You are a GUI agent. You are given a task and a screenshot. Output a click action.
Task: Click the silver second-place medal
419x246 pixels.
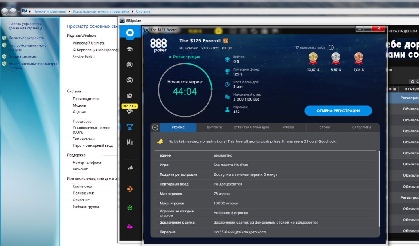click(336, 58)
